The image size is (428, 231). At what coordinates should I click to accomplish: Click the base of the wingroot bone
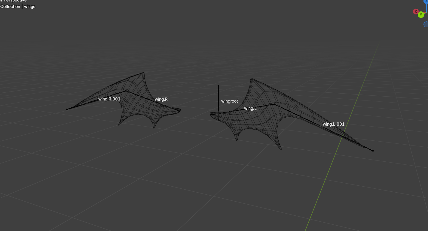point(219,113)
